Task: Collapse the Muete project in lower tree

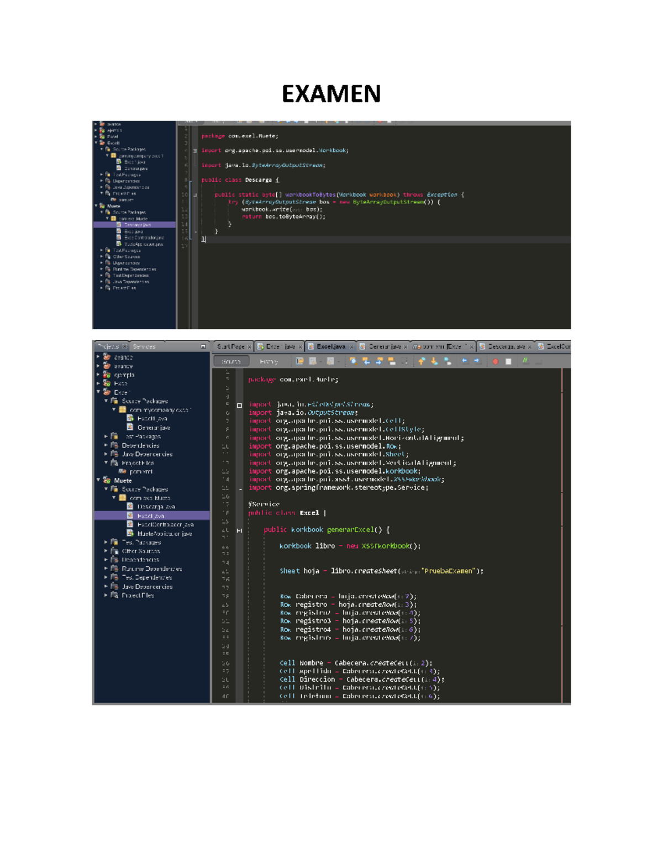Action: click(x=99, y=481)
